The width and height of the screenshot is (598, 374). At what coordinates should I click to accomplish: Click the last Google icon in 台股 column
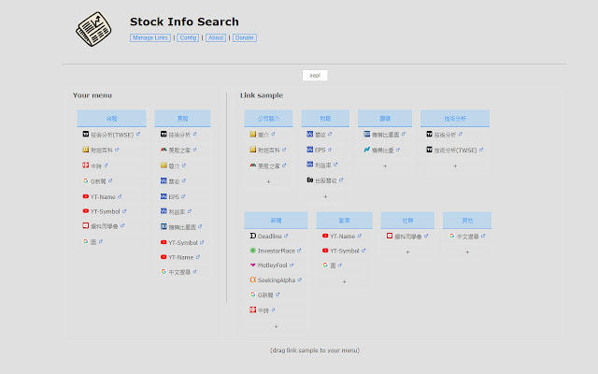[86, 241]
